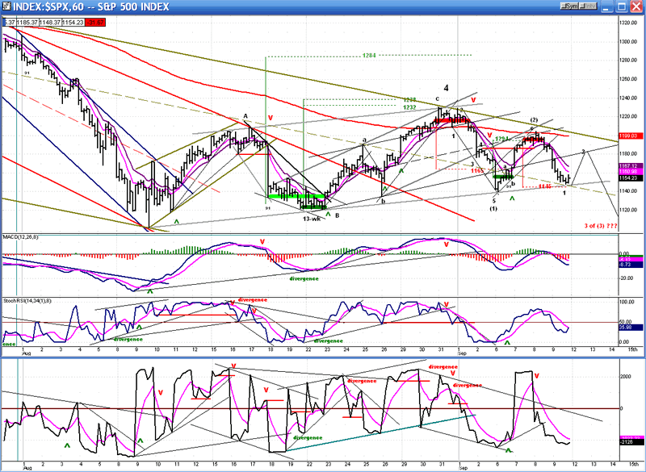The image size is (646, 472).
Task: Click the '3 of (3) ???' annotation
Action: click(x=601, y=225)
